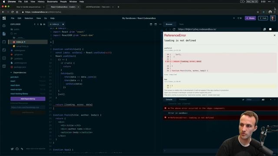Go forward in the preview browser
Image resolution: width=278 pixels, height=156 pixels.
click(170, 29)
